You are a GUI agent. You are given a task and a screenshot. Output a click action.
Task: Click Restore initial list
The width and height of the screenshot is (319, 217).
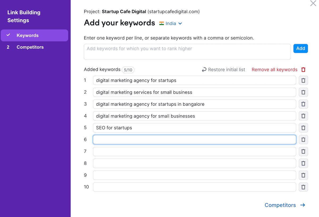click(223, 70)
